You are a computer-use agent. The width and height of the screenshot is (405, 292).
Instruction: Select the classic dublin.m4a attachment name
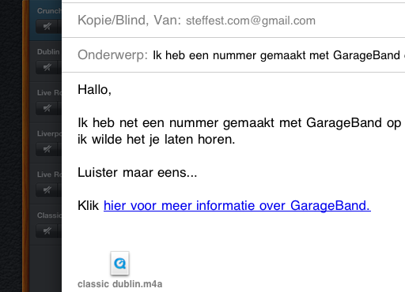[120, 284]
